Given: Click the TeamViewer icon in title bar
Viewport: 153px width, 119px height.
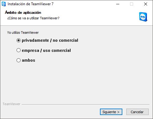Looking at the screenshot, I should point(4,4).
